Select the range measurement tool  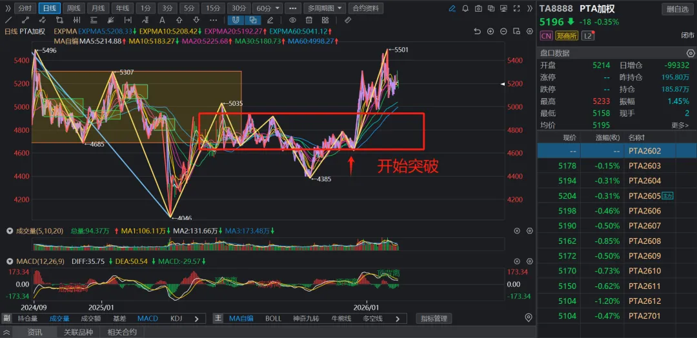128,20
